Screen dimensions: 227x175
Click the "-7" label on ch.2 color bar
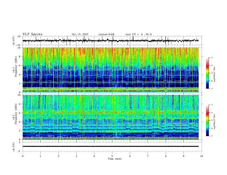[212, 136]
